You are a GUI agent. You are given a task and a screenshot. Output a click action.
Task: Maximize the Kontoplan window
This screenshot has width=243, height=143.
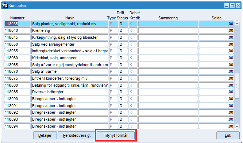[x=232, y=5]
